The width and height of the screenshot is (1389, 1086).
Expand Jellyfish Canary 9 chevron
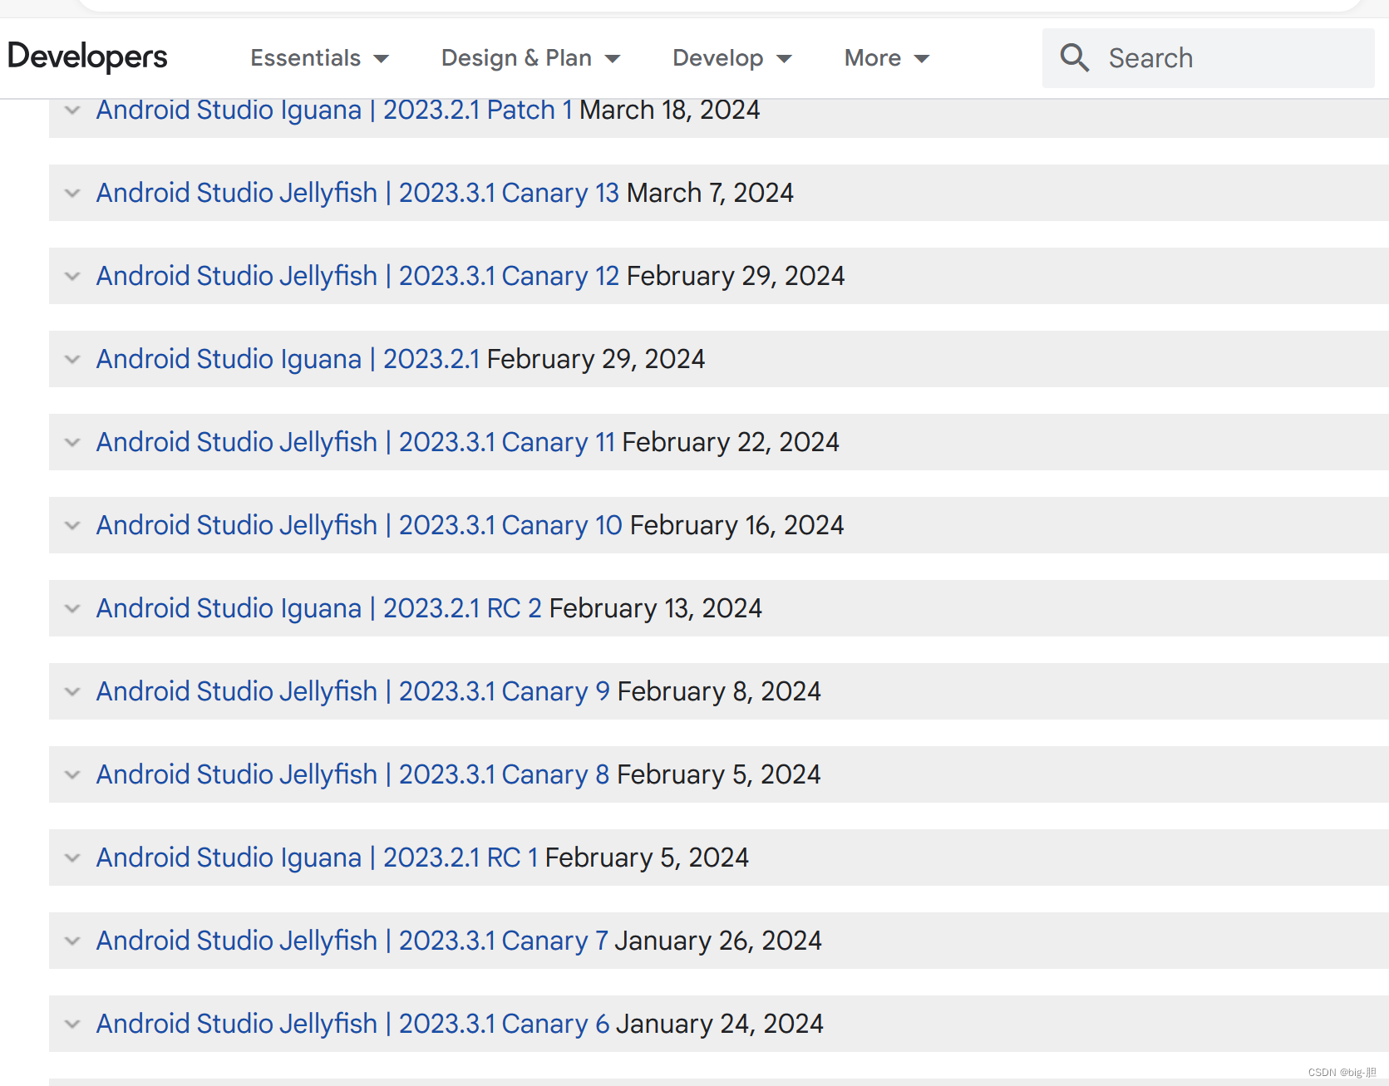click(72, 691)
